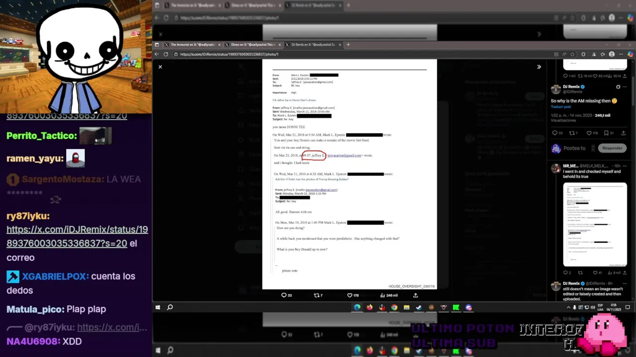Collapse the side panel with the double-chevron icon
This screenshot has height=357, width=636.
pos(539,66)
